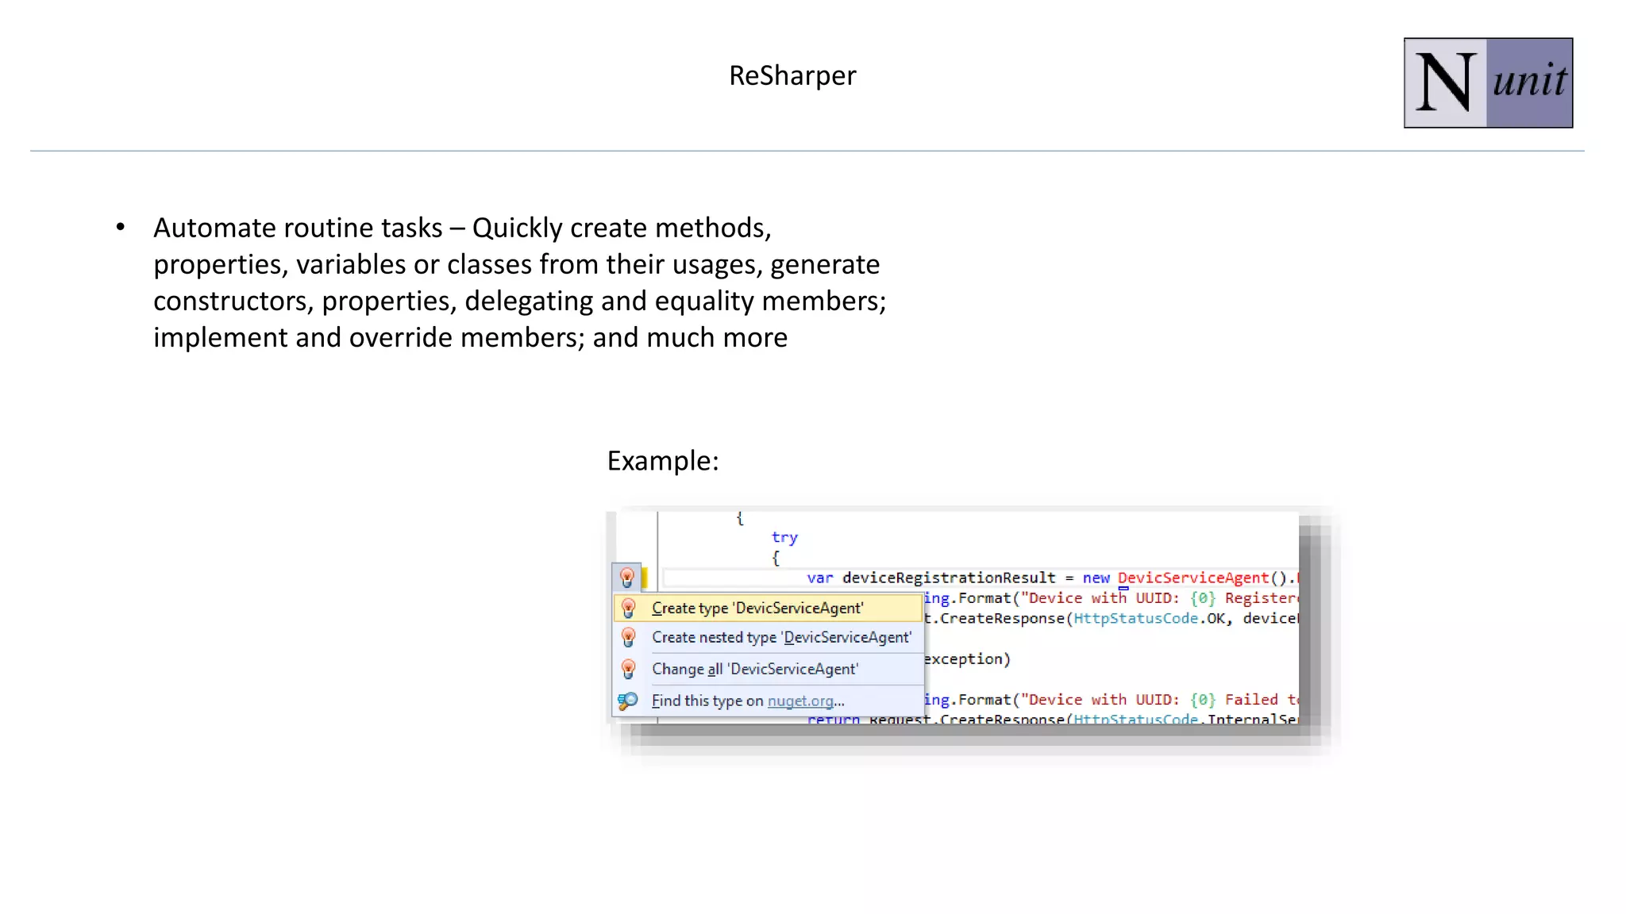Click bulb icon beside 'Create nested type'
This screenshot has height=914, width=1626.
coord(628,637)
